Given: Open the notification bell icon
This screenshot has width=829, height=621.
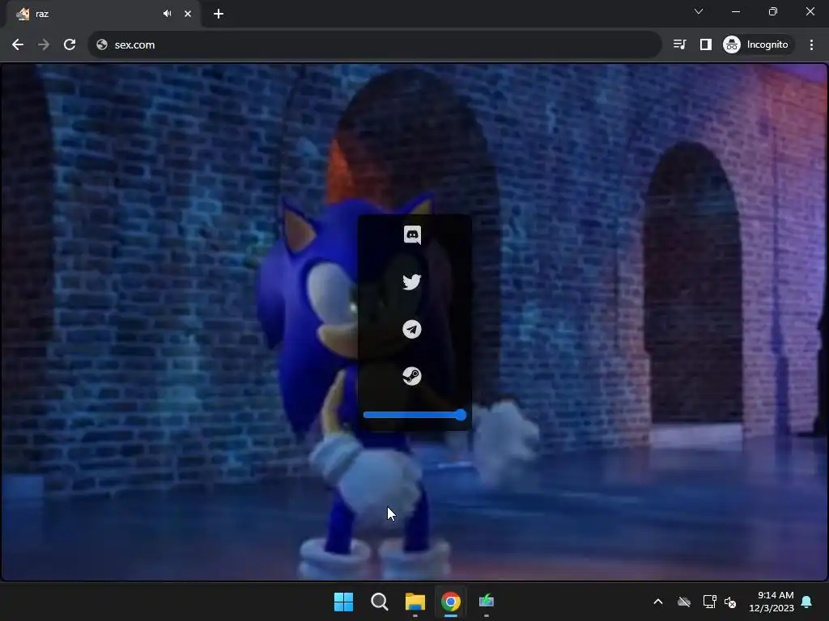Looking at the screenshot, I should (x=807, y=602).
